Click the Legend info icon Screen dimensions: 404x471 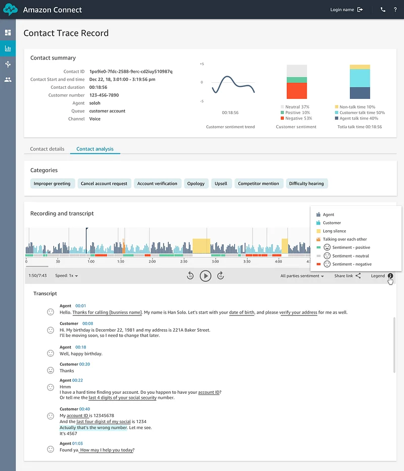point(390,276)
